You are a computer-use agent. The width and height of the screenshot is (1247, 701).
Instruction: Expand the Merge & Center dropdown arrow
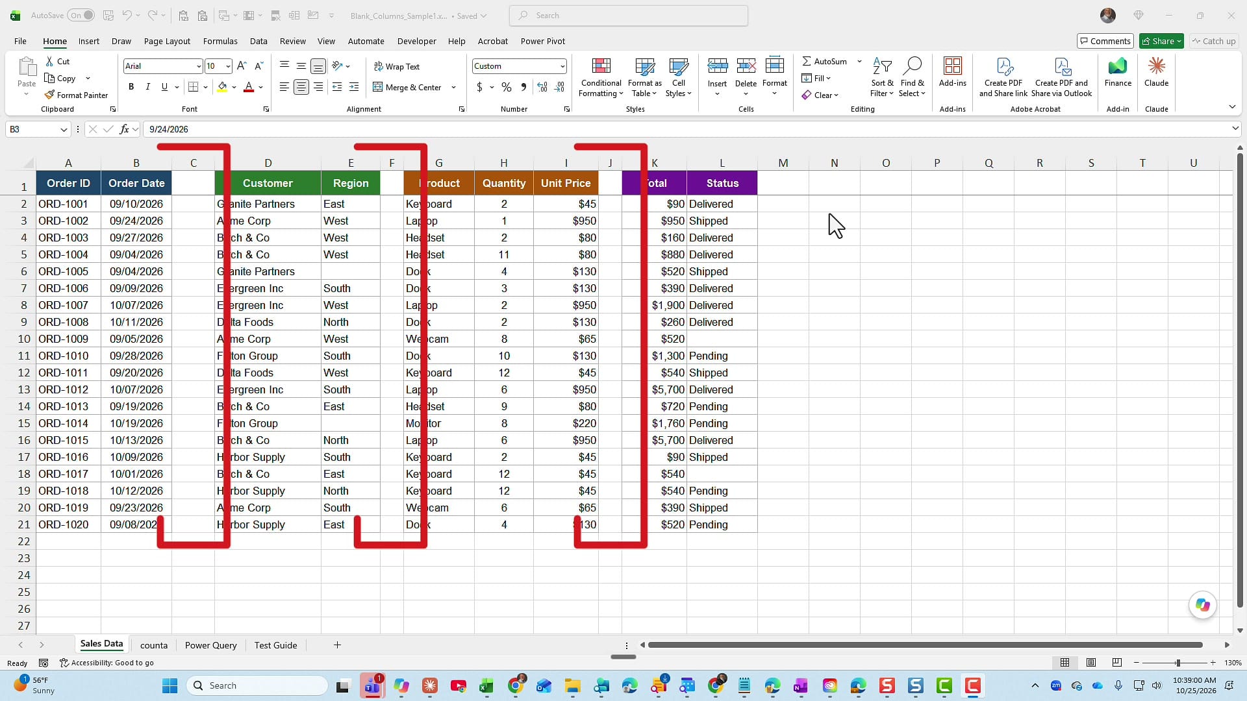coord(453,87)
